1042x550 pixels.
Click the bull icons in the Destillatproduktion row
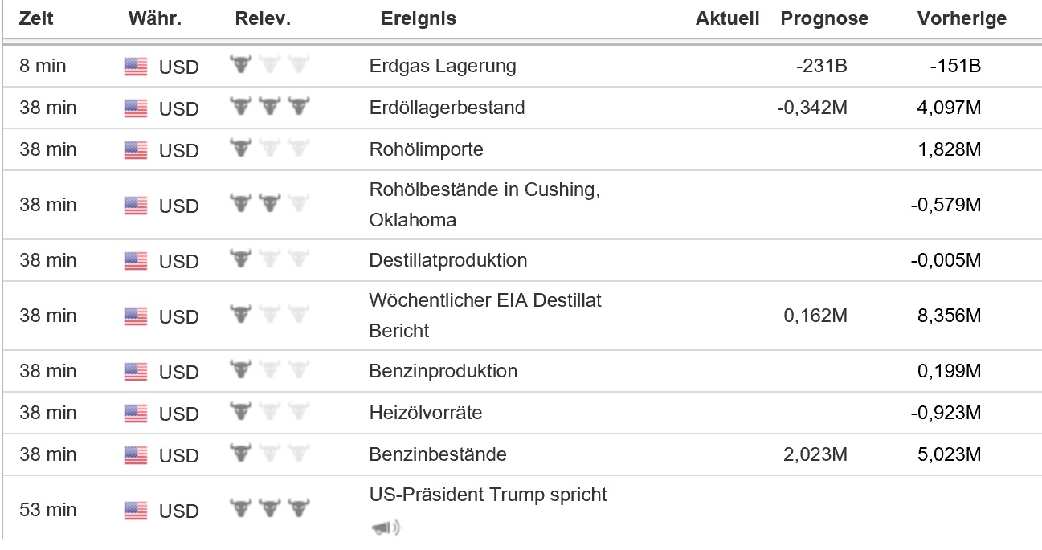(x=270, y=260)
